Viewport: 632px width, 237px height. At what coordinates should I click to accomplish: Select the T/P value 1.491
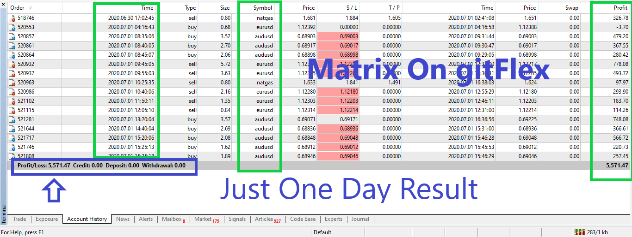tap(394, 83)
